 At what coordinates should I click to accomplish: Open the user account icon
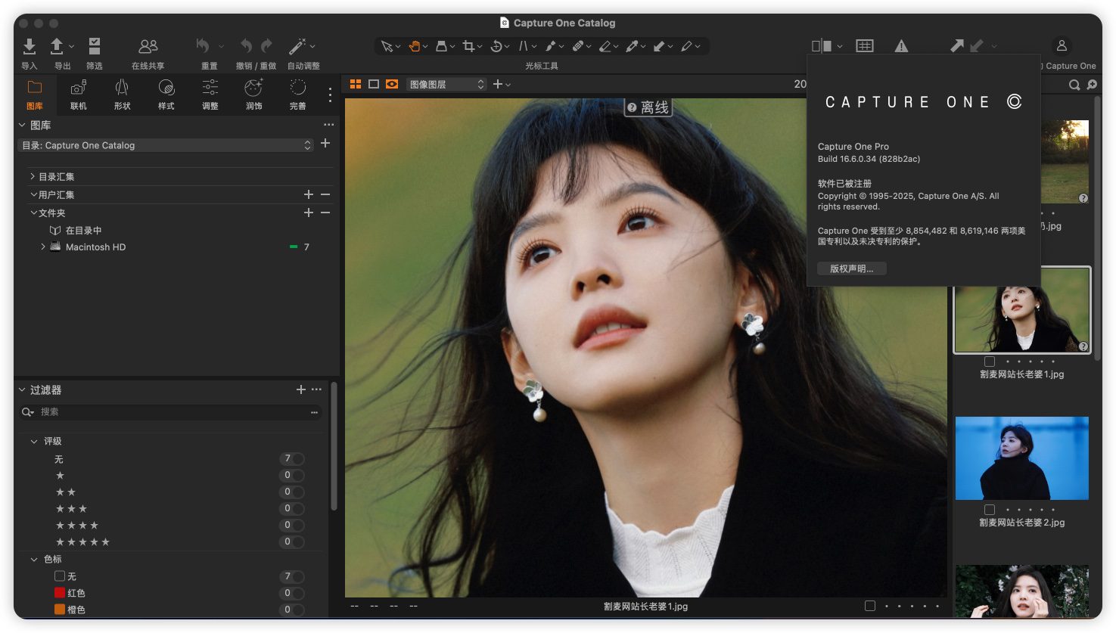click(1062, 46)
